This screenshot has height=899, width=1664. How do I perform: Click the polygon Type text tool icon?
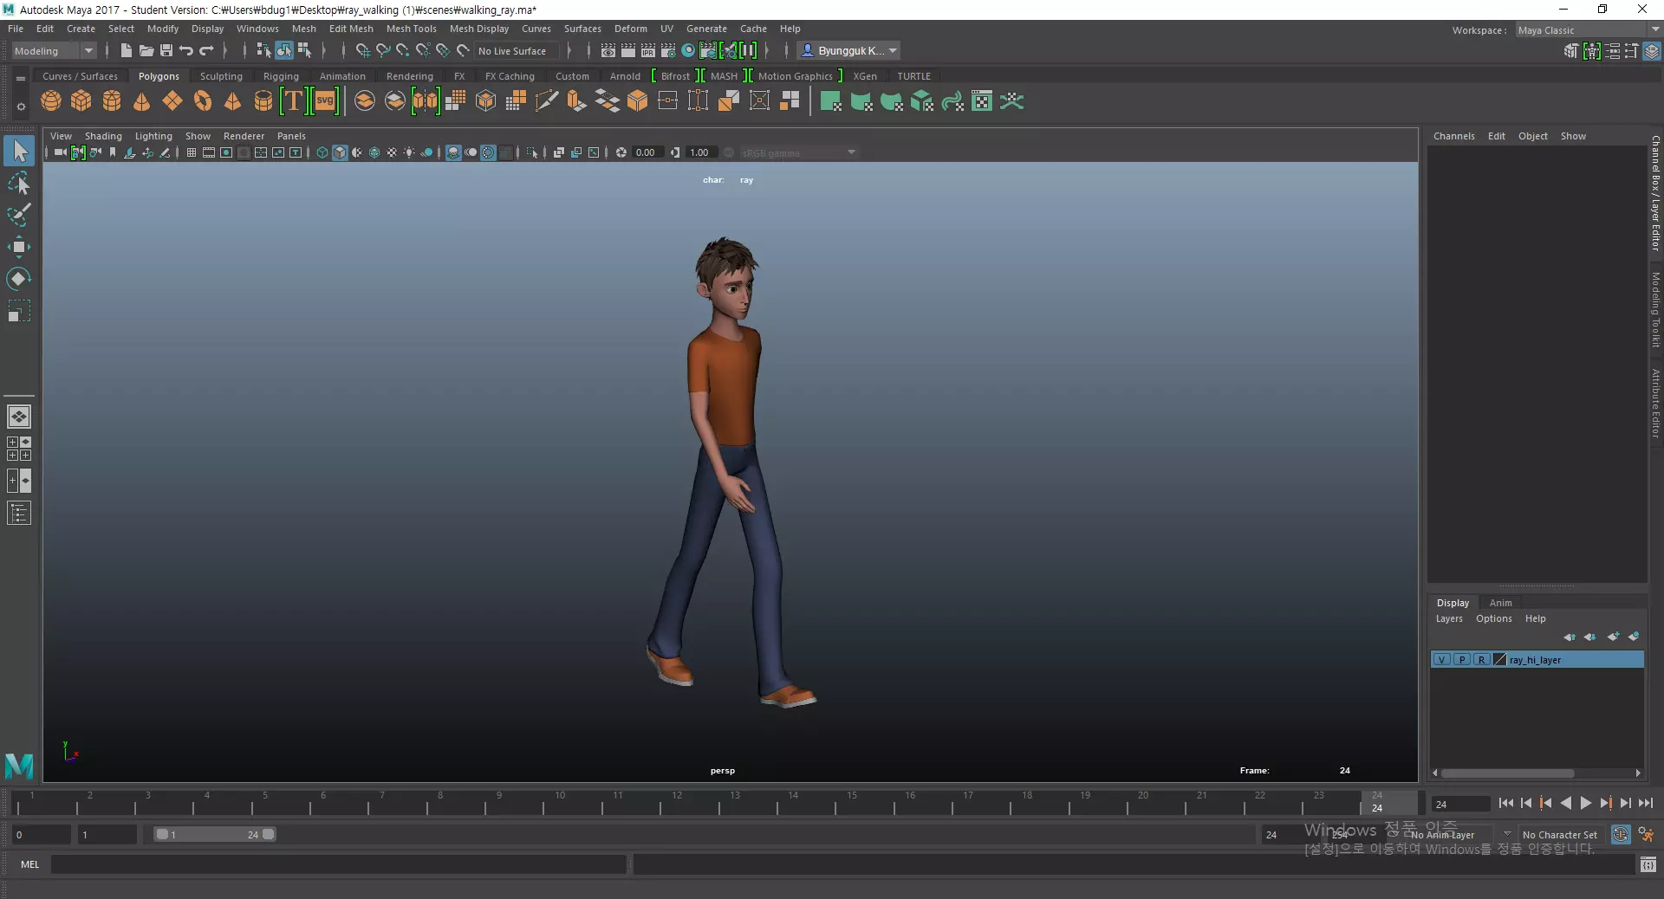coord(294,101)
